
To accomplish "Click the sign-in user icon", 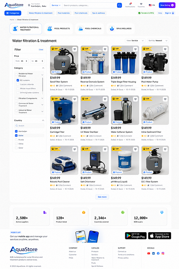I will coord(173,13).
